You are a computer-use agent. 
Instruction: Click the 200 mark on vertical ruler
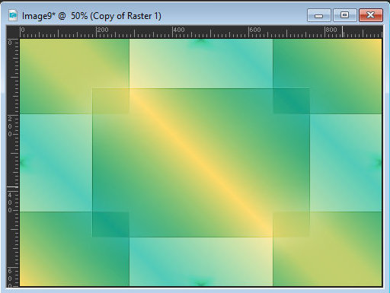[x=10, y=126]
